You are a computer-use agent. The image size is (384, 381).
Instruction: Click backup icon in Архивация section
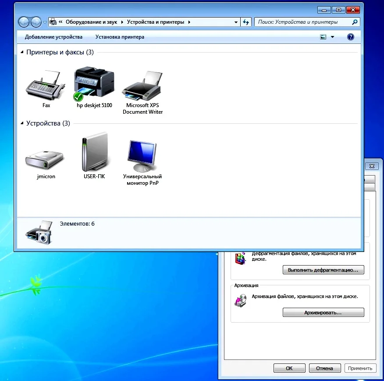240,301
